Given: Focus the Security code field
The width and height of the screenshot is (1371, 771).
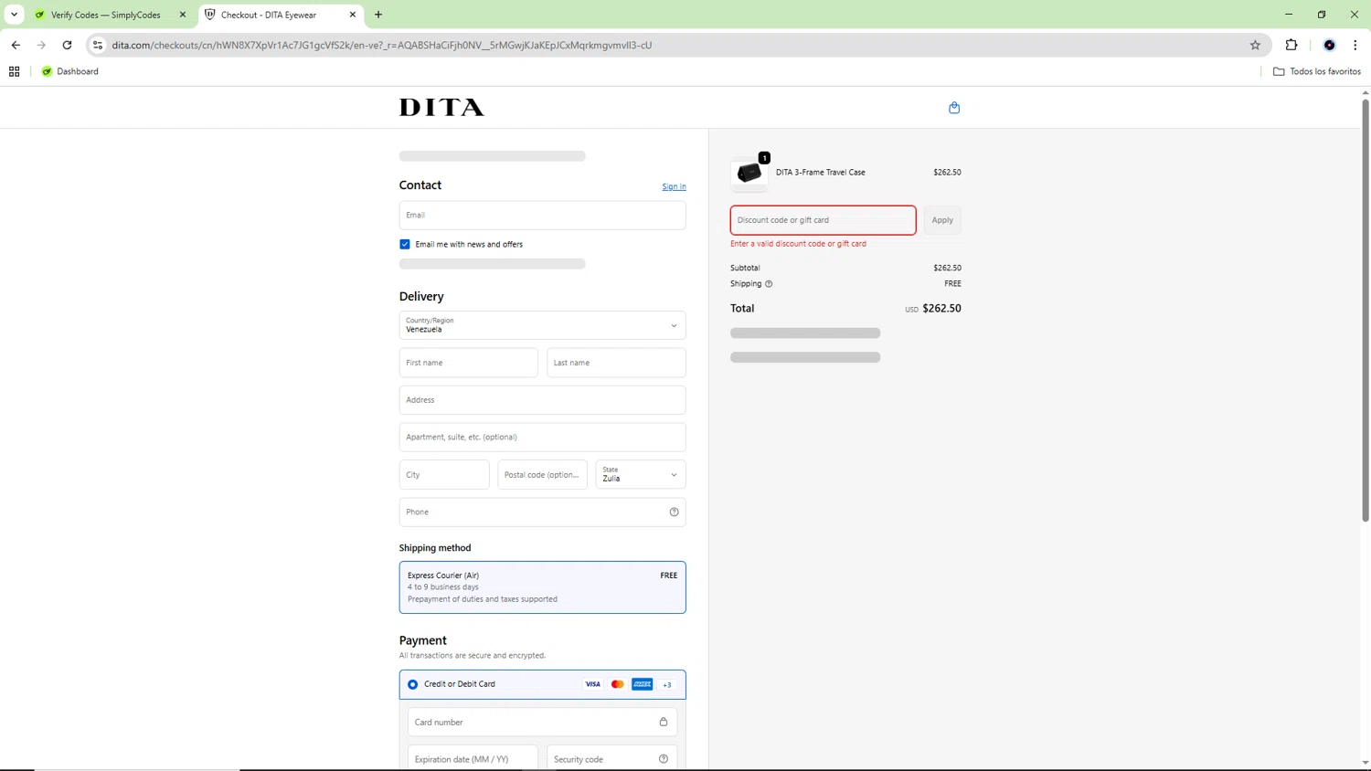Looking at the screenshot, I should pos(612,758).
